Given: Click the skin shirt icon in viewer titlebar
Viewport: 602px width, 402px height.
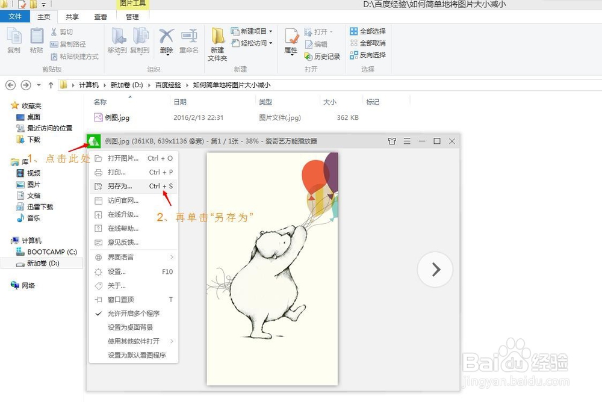Looking at the screenshot, I should click(392, 141).
